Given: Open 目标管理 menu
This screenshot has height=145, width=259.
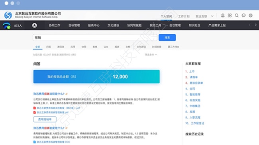Looking at the screenshot, I should pyautogui.click(x=74, y=25).
